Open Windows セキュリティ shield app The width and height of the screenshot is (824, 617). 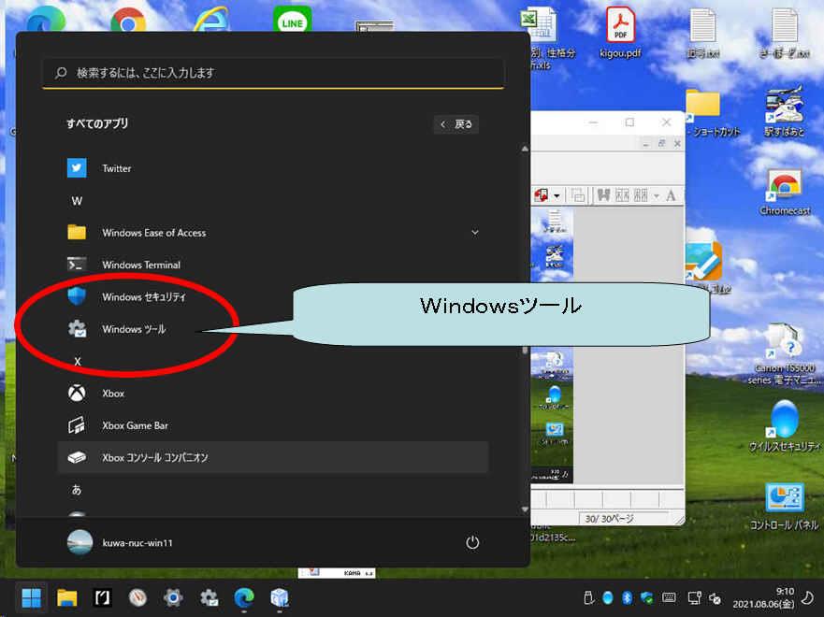point(273,296)
